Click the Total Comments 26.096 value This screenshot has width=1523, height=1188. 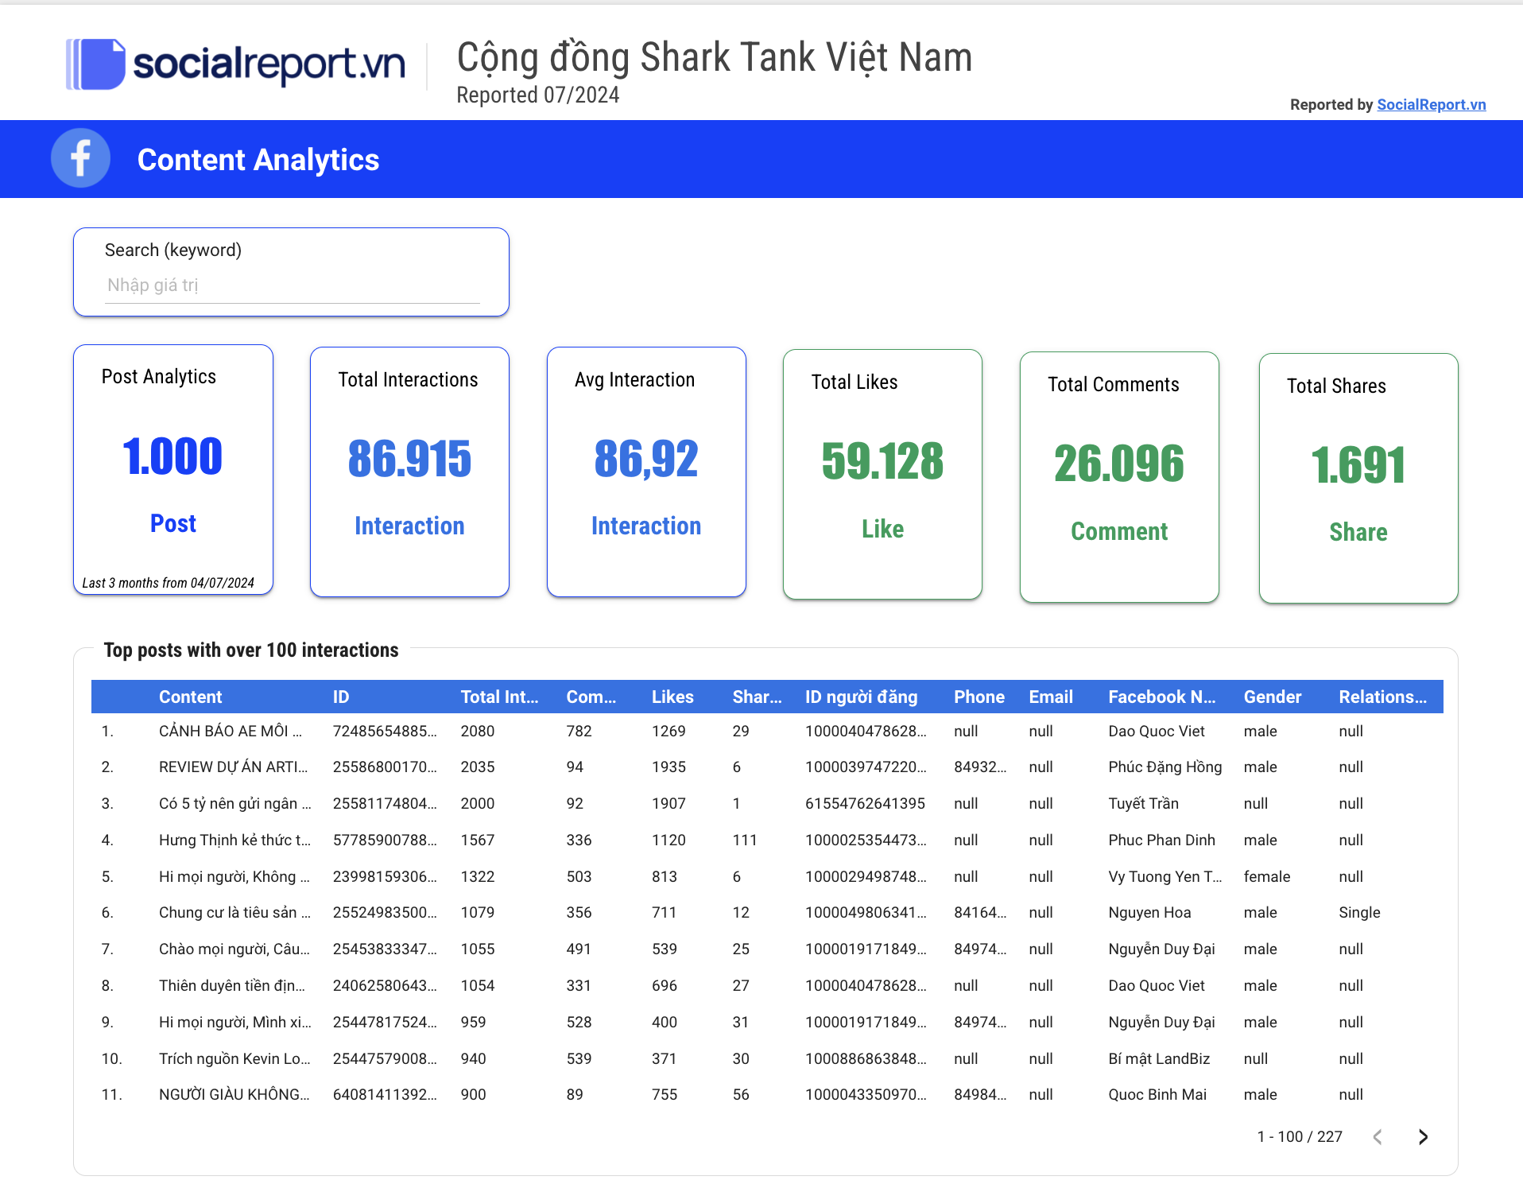click(1119, 464)
